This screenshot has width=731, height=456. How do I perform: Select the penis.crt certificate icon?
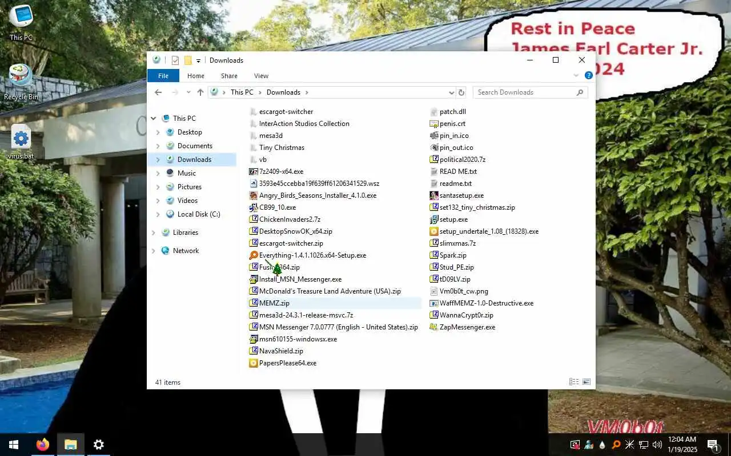pos(434,124)
